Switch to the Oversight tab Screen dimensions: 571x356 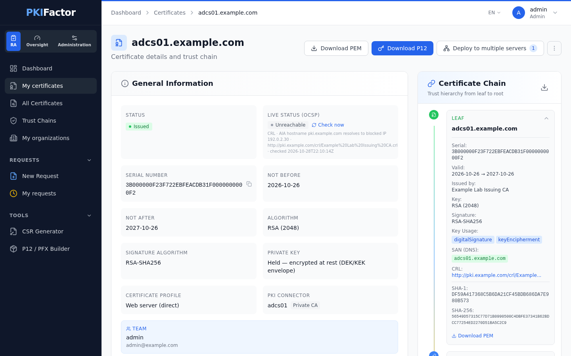(x=37, y=41)
